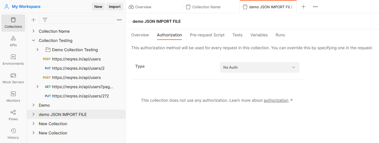
Task: Expand the Demo collection
Action: (33, 105)
